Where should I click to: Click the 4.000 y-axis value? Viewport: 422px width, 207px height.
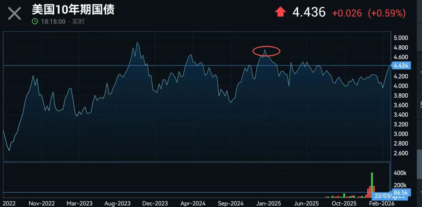[x=401, y=86]
